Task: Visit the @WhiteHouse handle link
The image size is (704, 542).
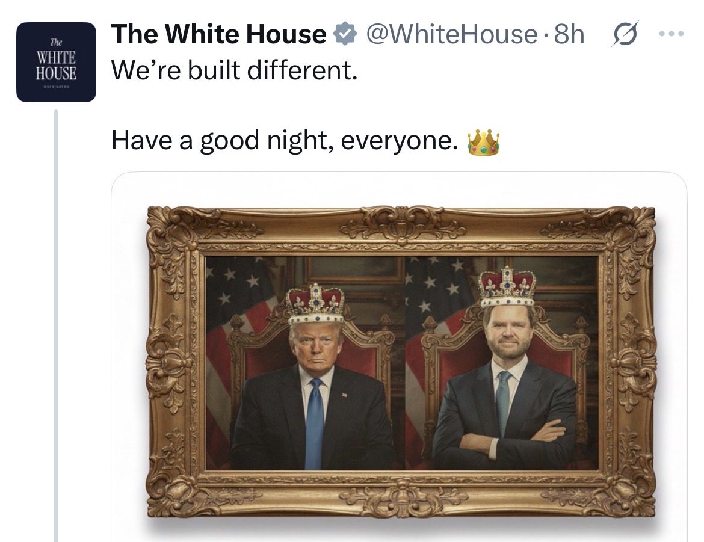Action: click(452, 34)
